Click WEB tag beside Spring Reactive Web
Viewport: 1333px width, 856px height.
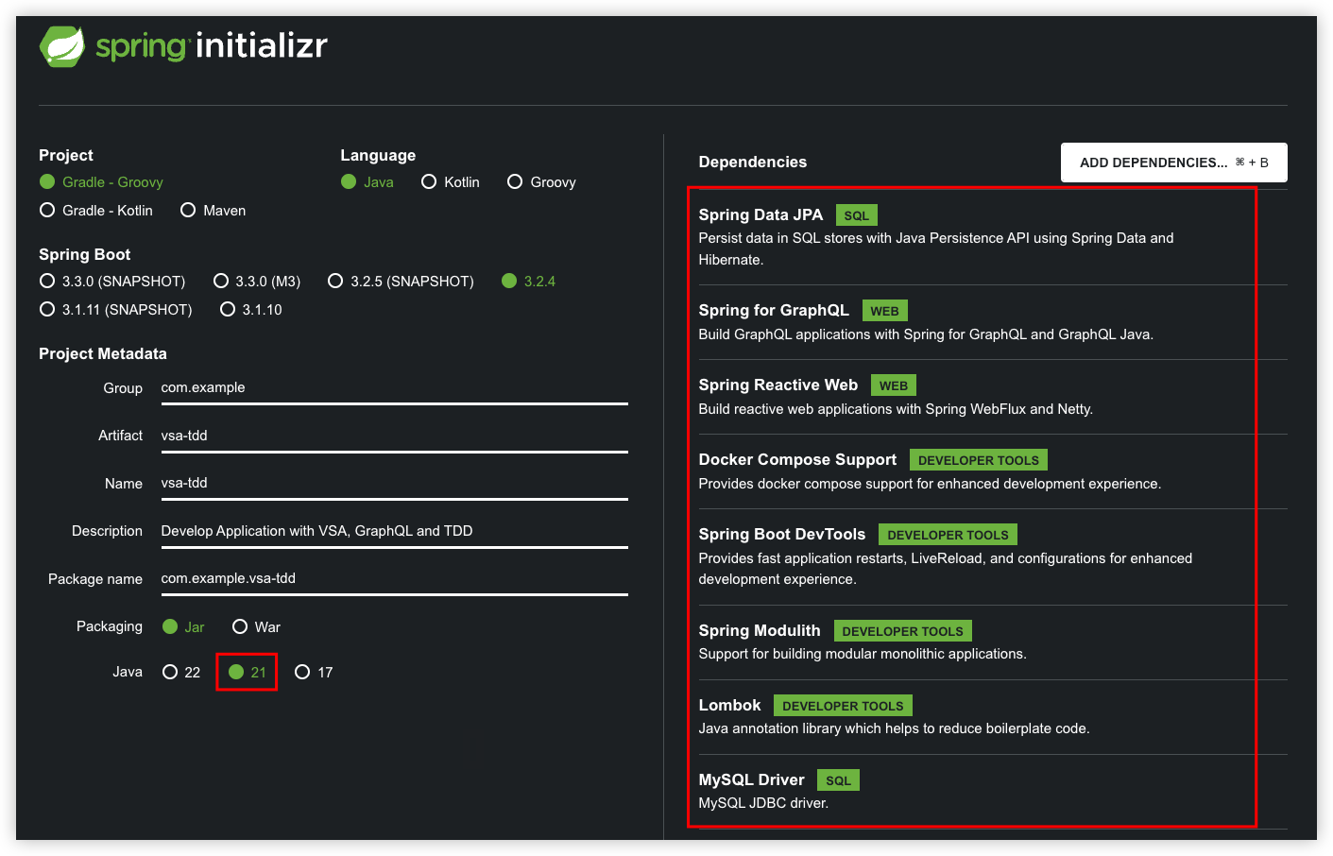point(894,385)
